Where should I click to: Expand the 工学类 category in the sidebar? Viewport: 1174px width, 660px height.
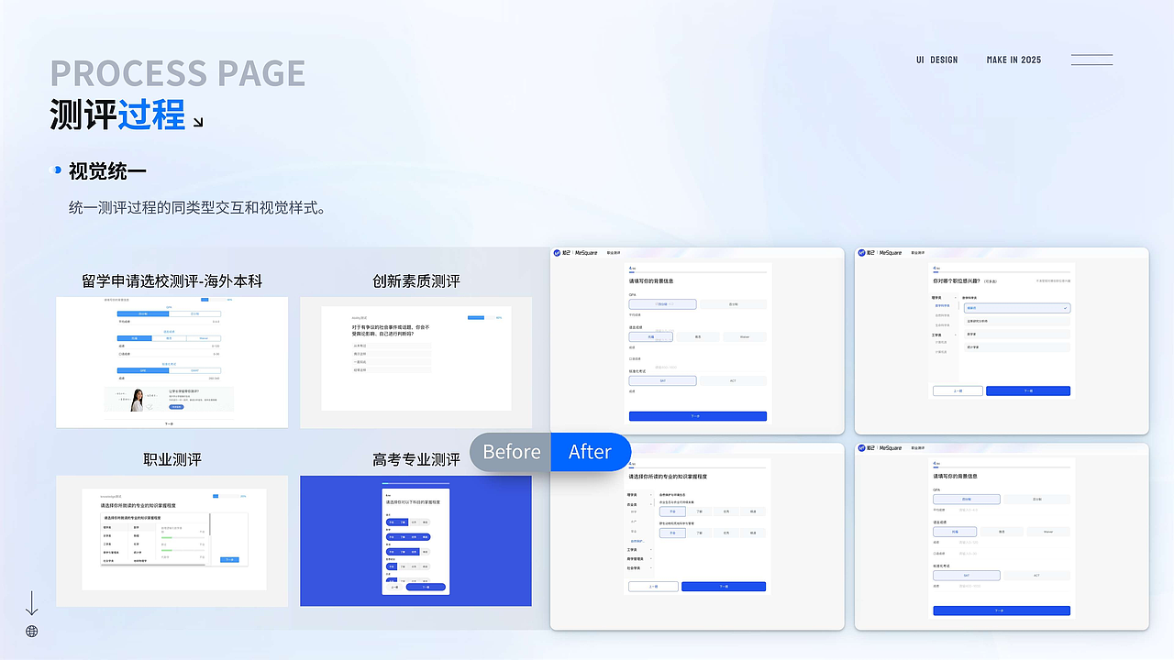(x=956, y=335)
